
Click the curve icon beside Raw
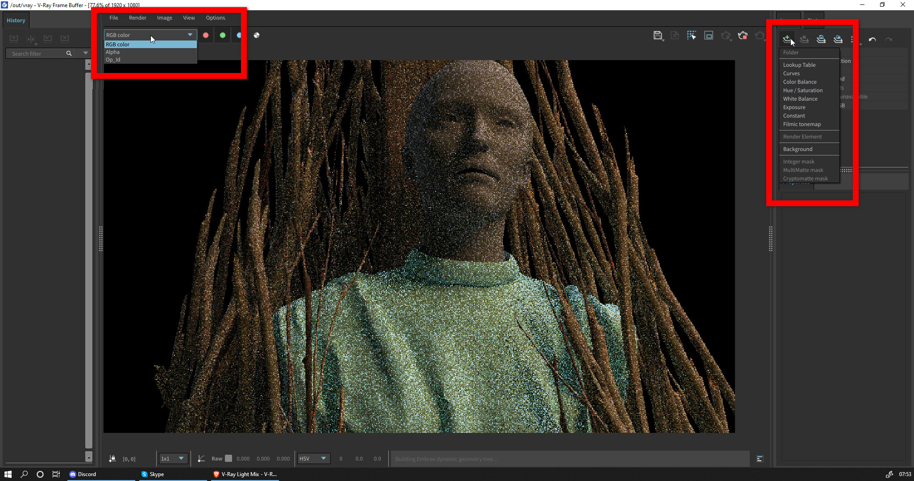coord(201,458)
